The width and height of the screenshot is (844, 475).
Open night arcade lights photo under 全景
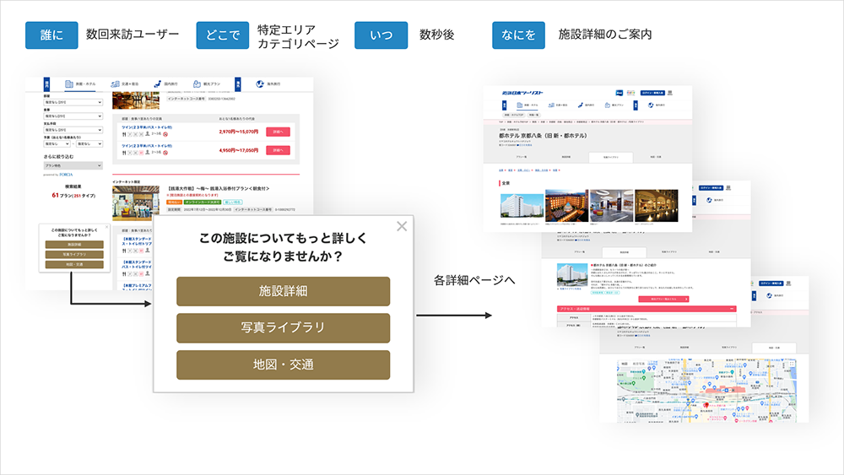coord(656,205)
